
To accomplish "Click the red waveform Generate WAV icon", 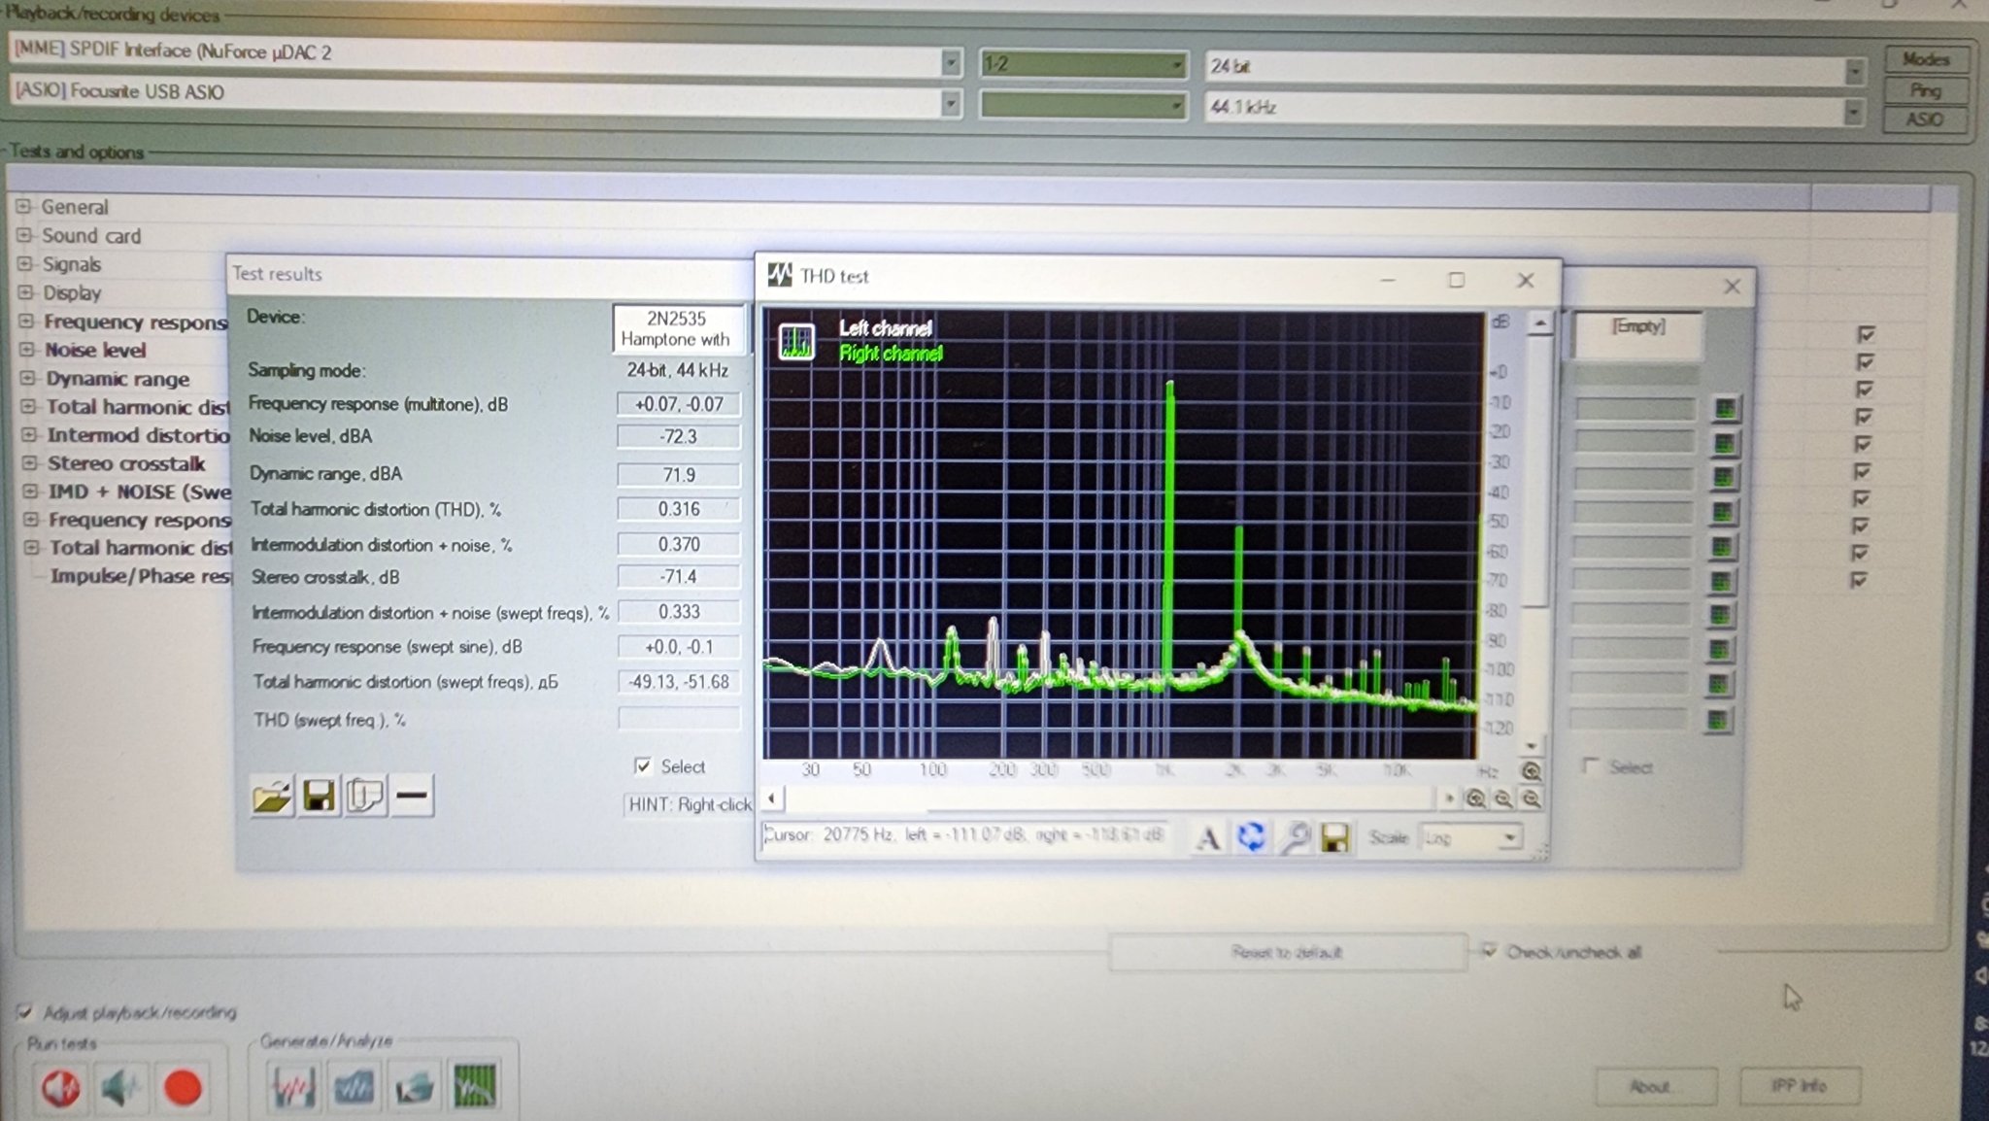I will (x=292, y=1086).
